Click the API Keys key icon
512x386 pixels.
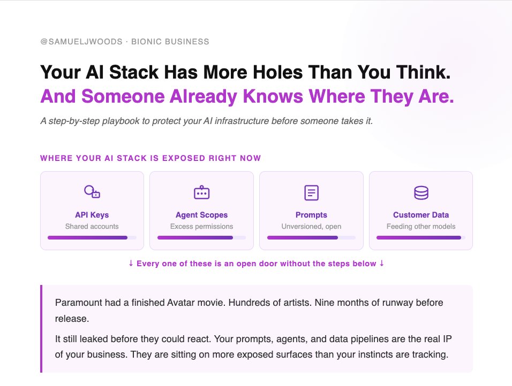click(92, 192)
